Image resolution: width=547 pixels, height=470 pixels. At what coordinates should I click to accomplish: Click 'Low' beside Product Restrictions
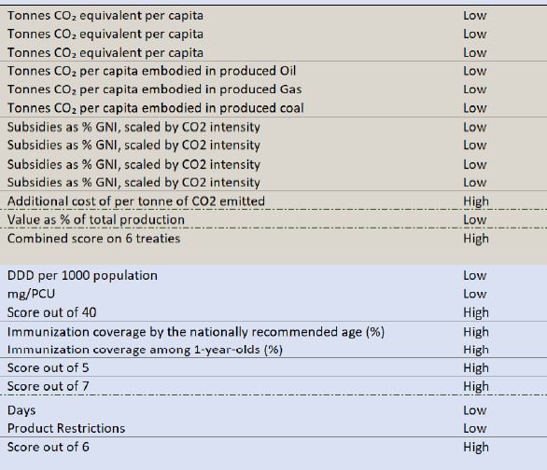point(475,428)
